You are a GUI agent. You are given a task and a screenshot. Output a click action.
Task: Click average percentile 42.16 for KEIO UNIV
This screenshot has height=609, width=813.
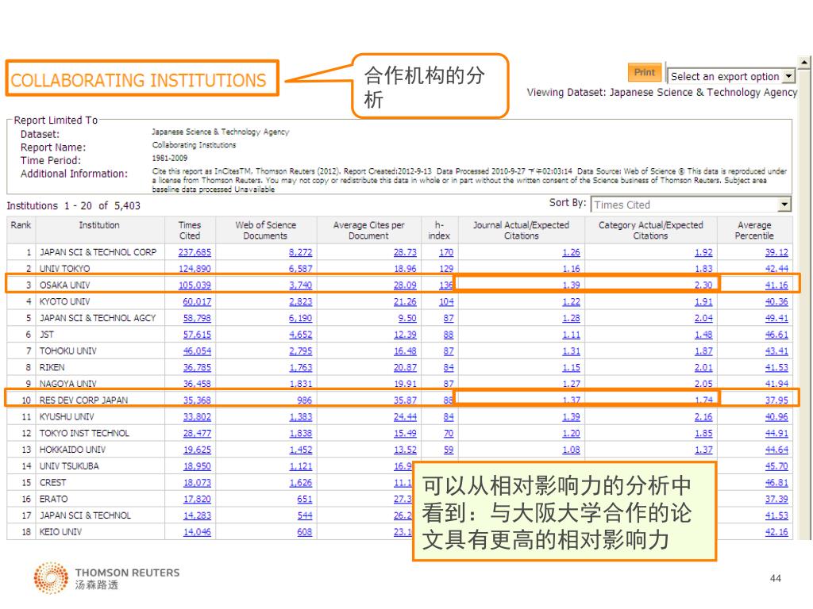(x=776, y=532)
